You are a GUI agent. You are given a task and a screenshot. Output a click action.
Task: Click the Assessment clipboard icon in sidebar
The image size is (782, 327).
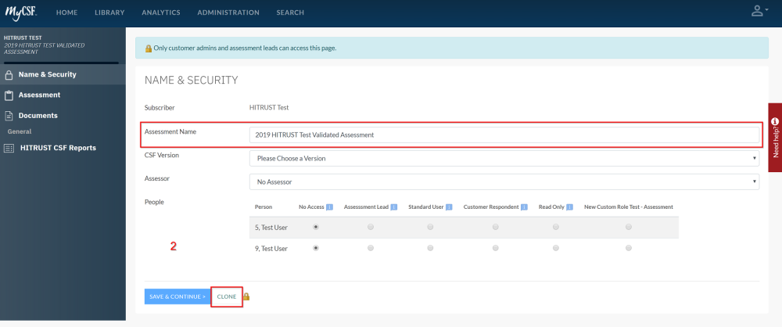(9, 95)
